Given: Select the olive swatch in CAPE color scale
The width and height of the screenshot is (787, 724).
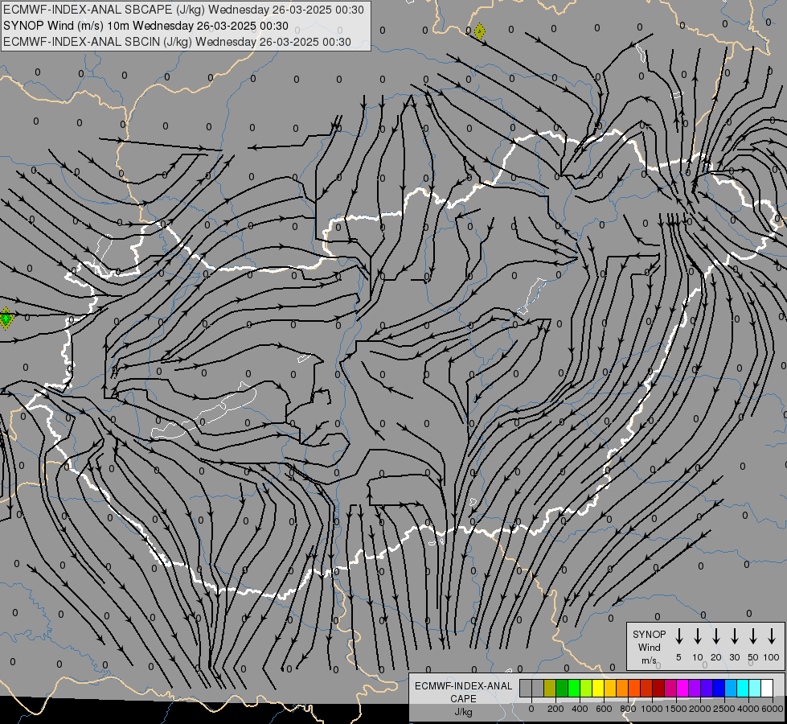Looking at the screenshot, I should [x=550, y=689].
